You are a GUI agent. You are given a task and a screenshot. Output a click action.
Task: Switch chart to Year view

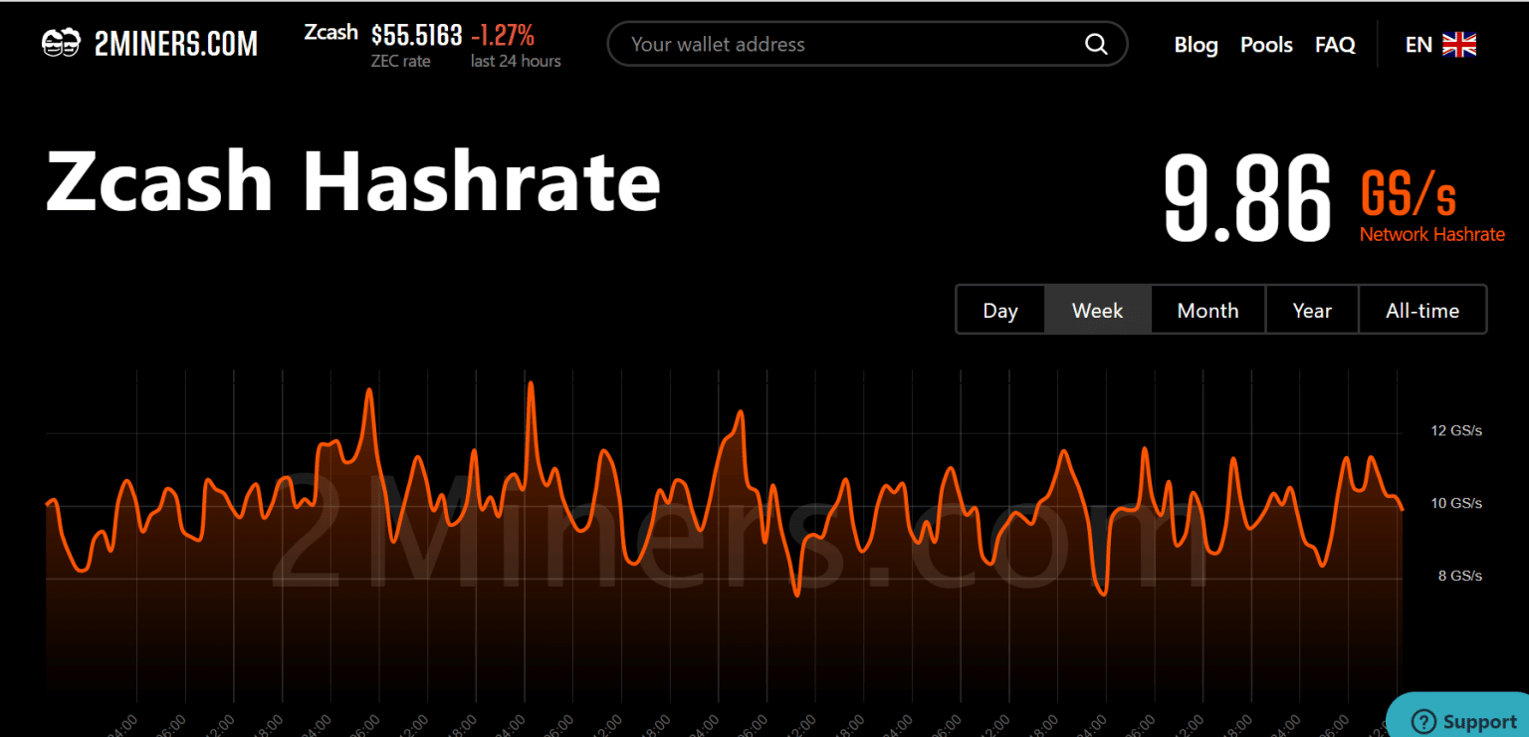point(1312,310)
